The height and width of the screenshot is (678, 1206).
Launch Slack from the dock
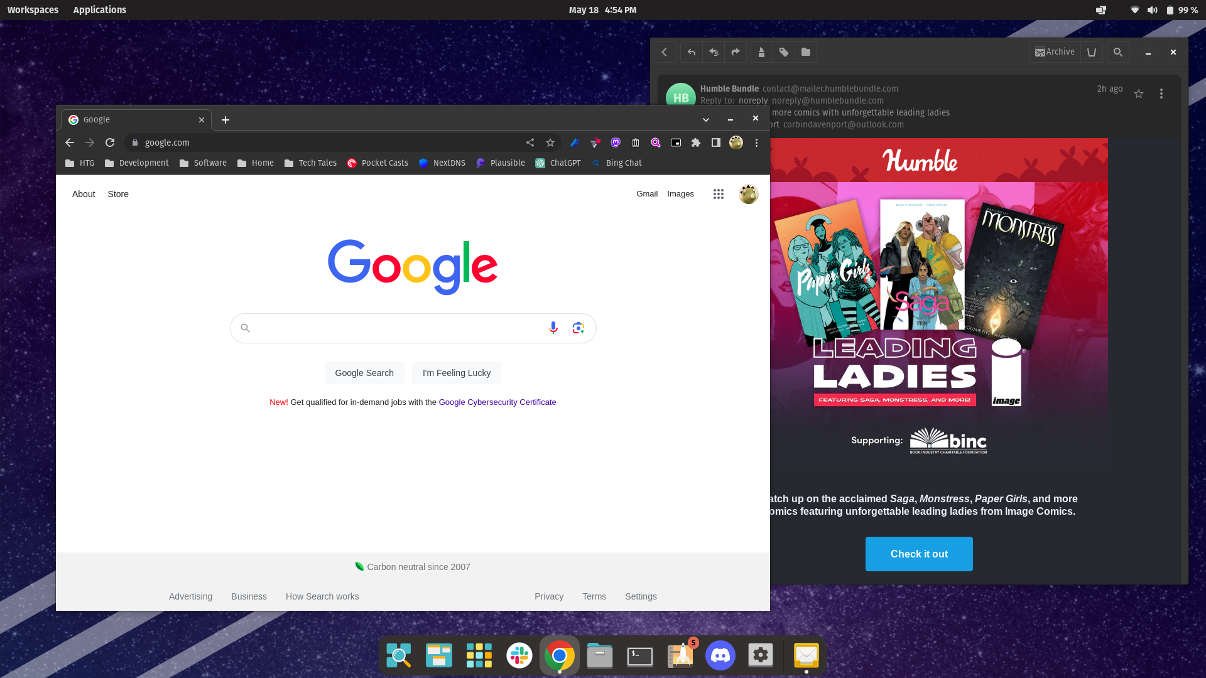pyautogui.click(x=519, y=655)
